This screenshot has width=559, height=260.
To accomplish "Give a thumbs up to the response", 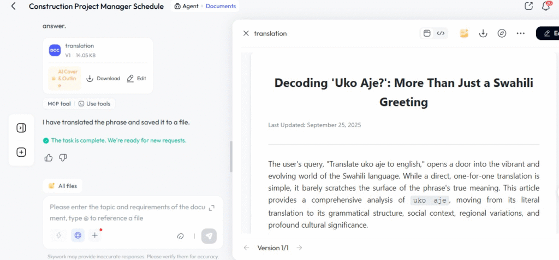I will coord(49,158).
